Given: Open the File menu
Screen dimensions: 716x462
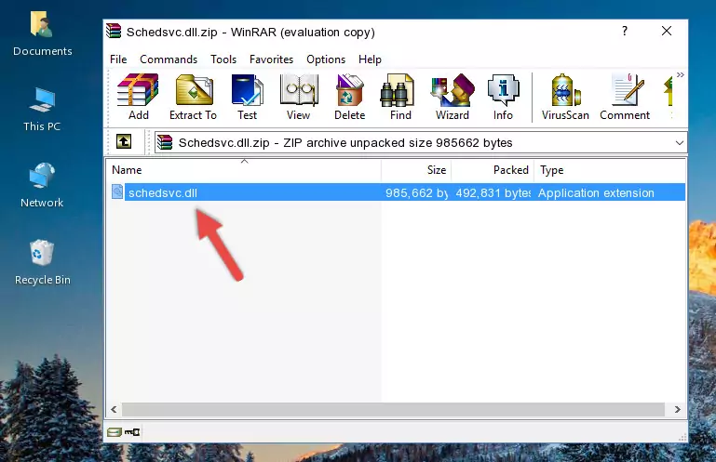Looking at the screenshot, I should tap(118, 59).
